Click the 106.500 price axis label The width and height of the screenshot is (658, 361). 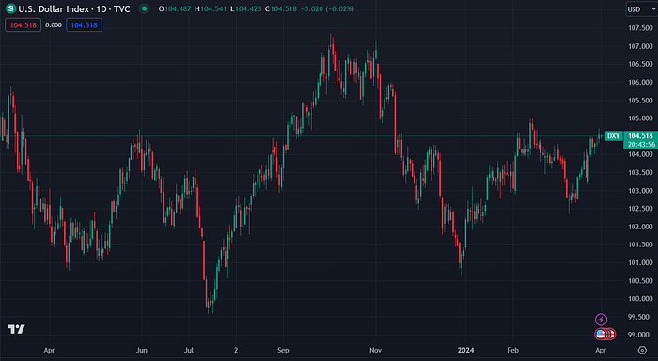(x=640, y=64)
